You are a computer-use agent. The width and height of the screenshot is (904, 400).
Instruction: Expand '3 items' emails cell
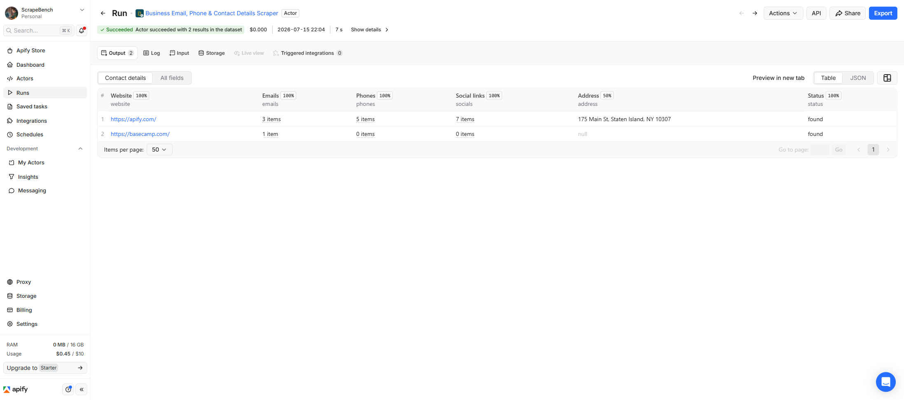pyautogui.click(x=271, y=119)
